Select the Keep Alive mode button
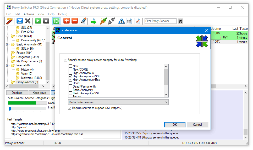This screenshot has width=253, height=150. 39,93
